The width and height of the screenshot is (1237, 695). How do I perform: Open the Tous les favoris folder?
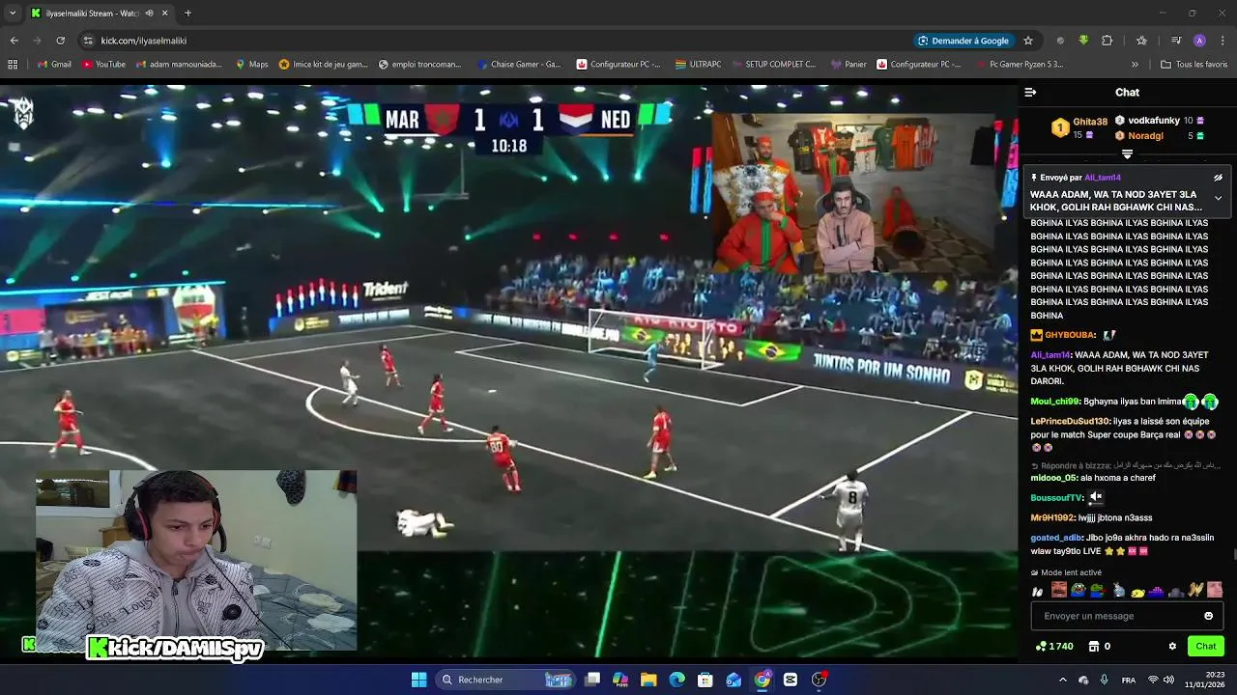(1194, 65)
